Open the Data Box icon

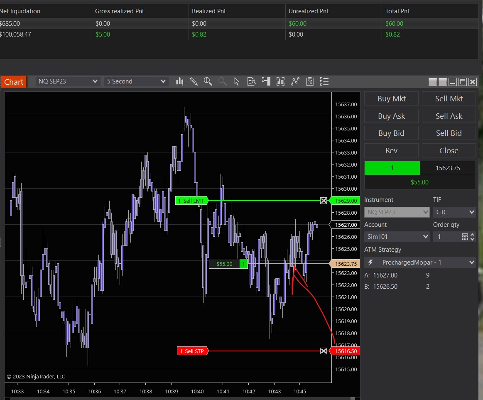pos(251,82)
